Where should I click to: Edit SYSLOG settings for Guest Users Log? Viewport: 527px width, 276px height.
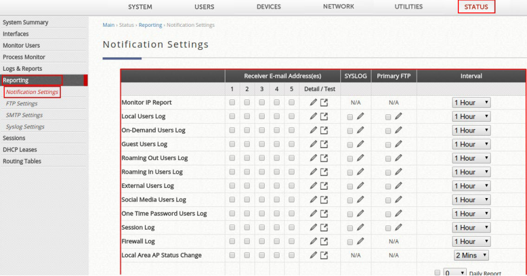pos(360,144)
